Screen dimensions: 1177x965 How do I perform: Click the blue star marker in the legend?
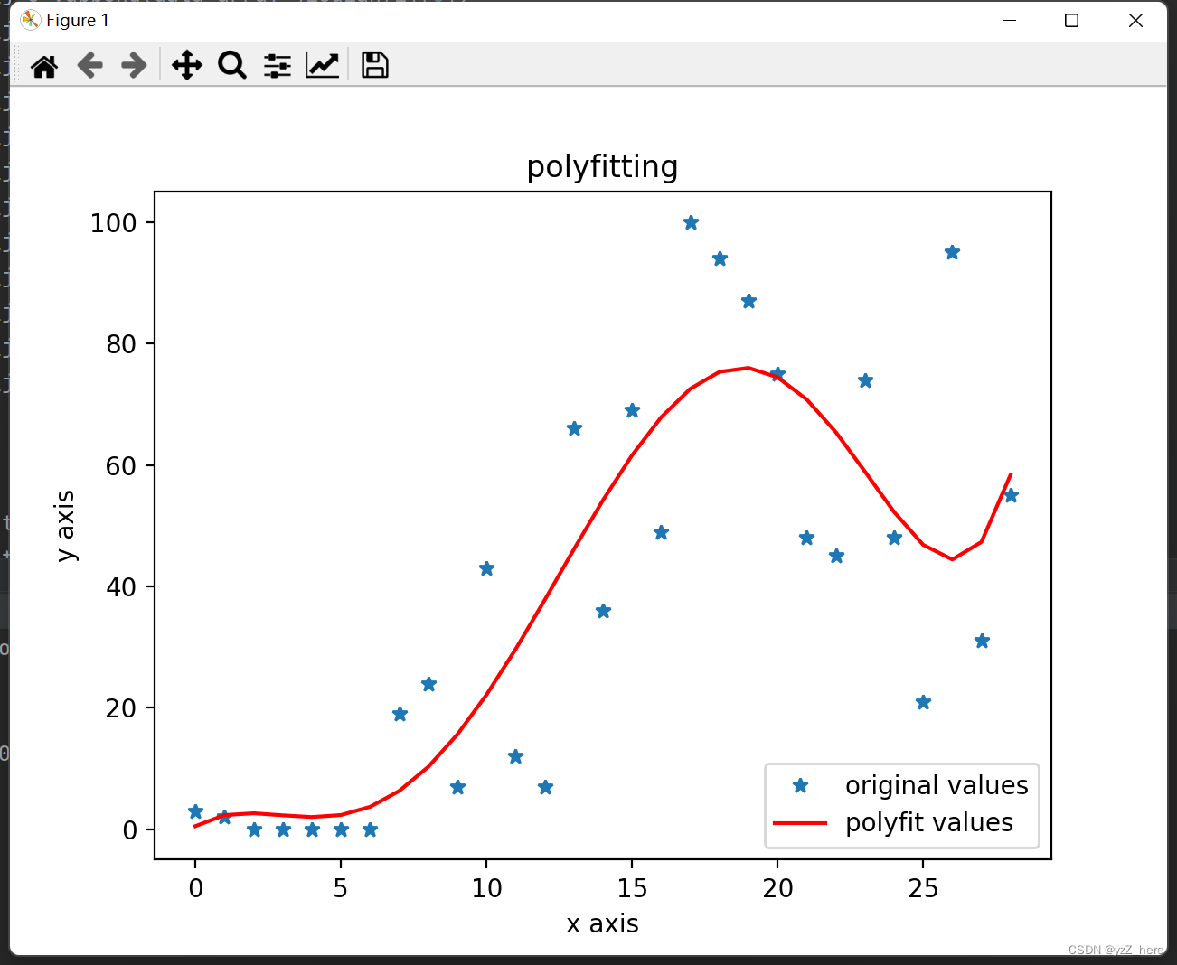point(800,785)
